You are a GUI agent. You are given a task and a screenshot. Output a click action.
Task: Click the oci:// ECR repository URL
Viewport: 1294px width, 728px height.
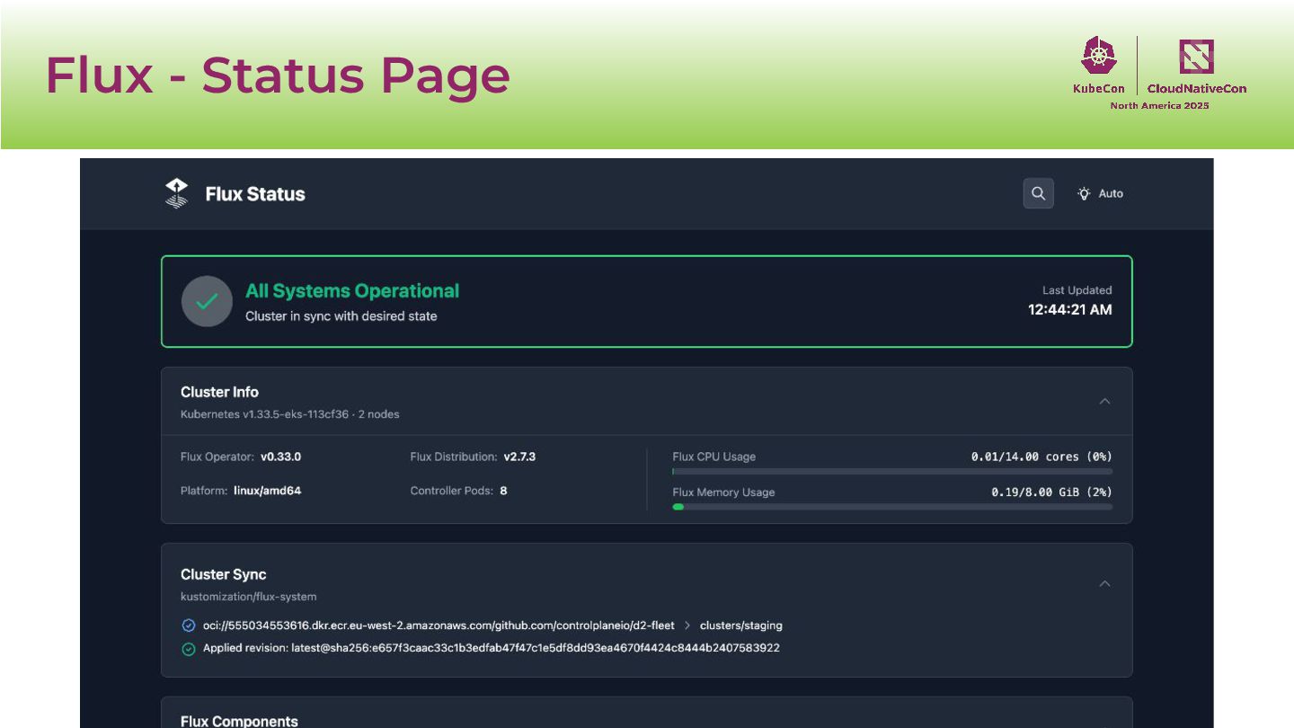click(439, 626)
